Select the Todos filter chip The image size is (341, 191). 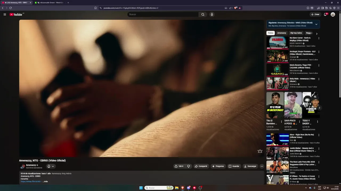[270, 33]
